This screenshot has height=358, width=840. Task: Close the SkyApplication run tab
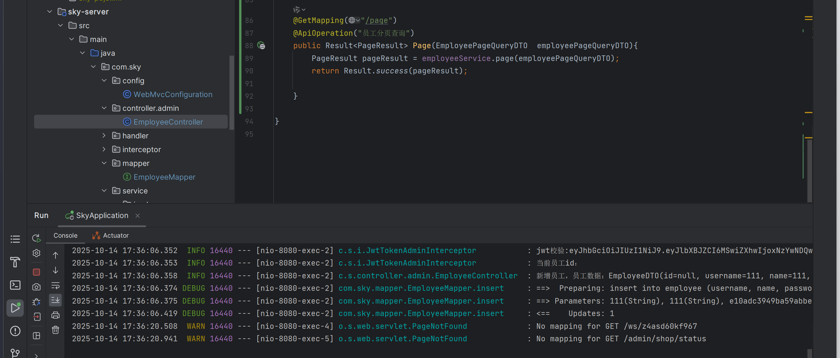138,216
